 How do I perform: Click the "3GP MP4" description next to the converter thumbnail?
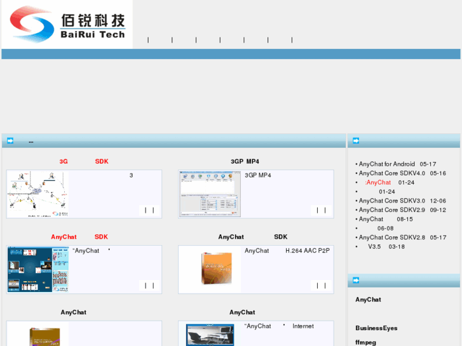click(x=258, y=175)
